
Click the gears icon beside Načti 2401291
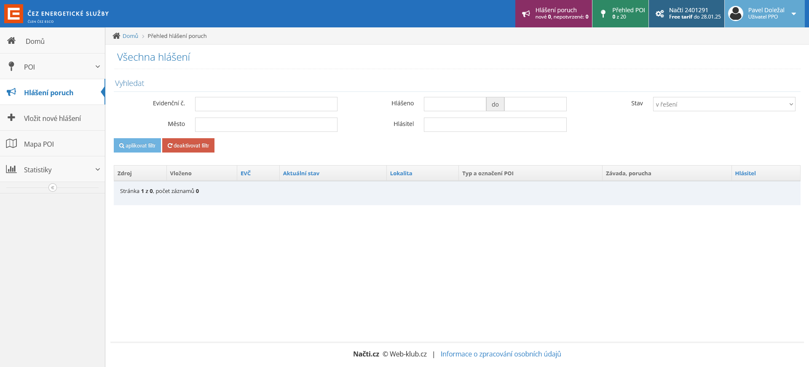coord(659,14)
